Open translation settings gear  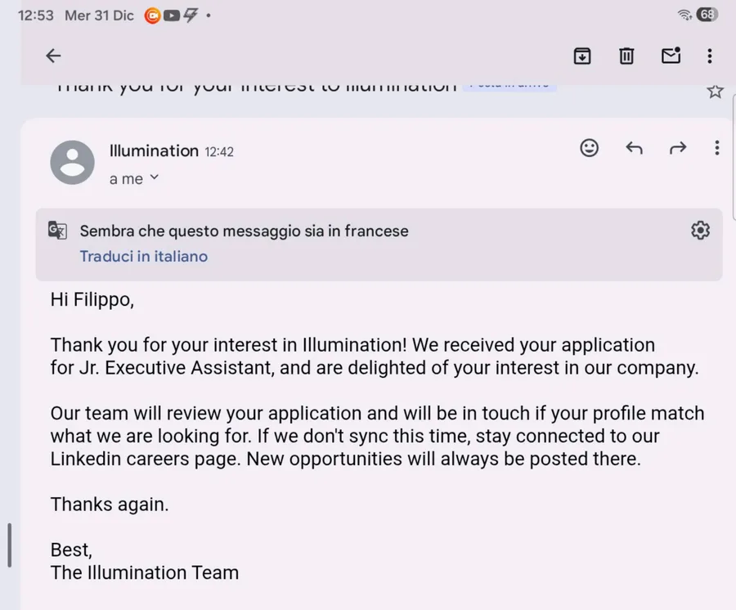pyautogui.click(x=700, y=231)
